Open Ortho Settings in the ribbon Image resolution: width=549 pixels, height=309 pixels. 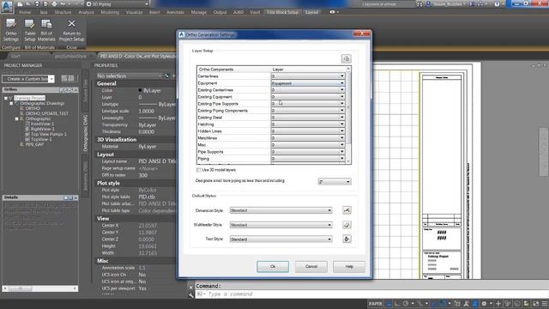[11, 31]
